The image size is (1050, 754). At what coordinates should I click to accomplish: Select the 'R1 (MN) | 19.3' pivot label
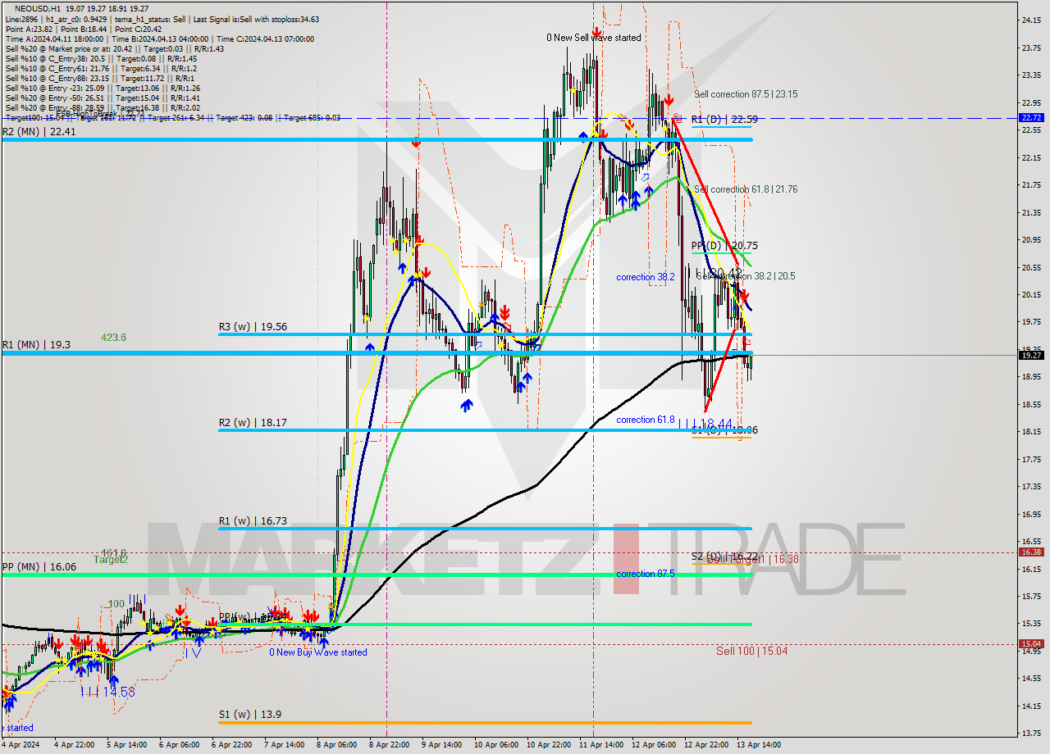pyautogui.click(x=35, y=345)
